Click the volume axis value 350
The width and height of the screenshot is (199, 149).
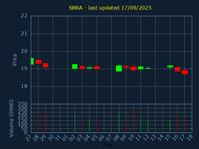22,104
